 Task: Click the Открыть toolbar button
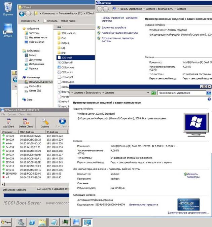click(50, 21)
